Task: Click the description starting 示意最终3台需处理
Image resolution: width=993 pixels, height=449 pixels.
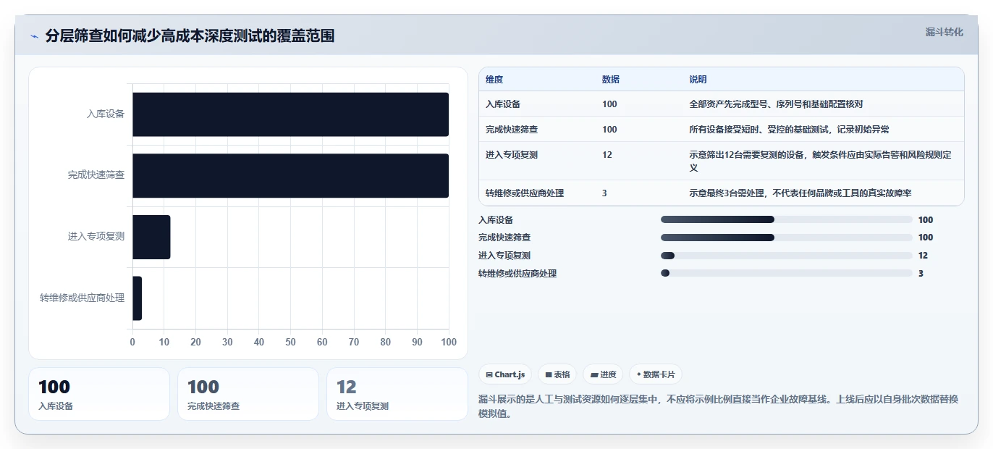Action: point(800,193)
